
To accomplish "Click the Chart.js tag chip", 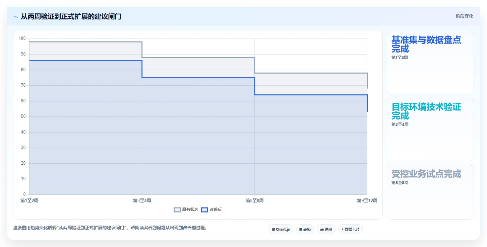I will click(281, 229).
